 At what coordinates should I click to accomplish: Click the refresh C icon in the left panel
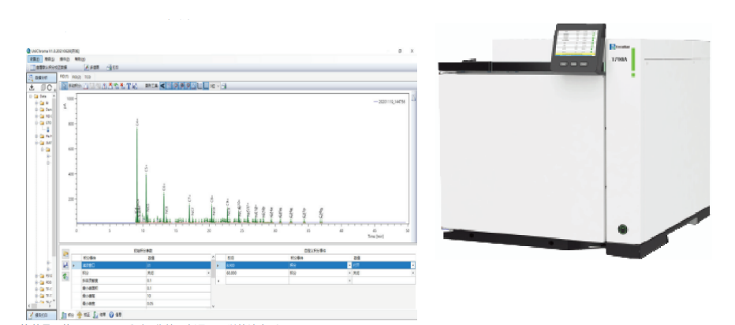pos(49,88)
